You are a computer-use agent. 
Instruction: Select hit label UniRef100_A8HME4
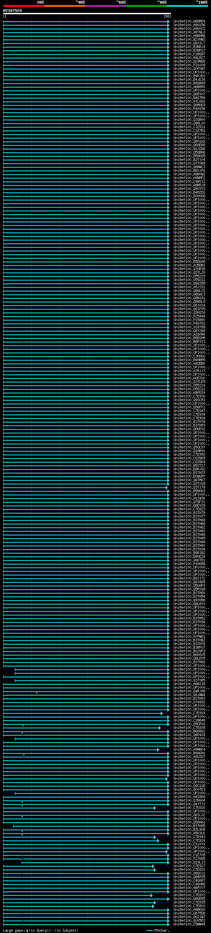click(189, 22)
